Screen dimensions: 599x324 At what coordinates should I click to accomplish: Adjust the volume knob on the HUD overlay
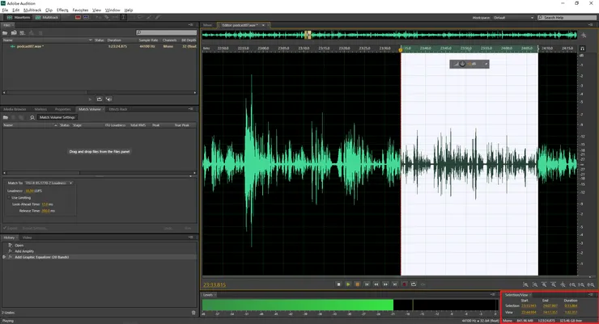tap(462, 64)
